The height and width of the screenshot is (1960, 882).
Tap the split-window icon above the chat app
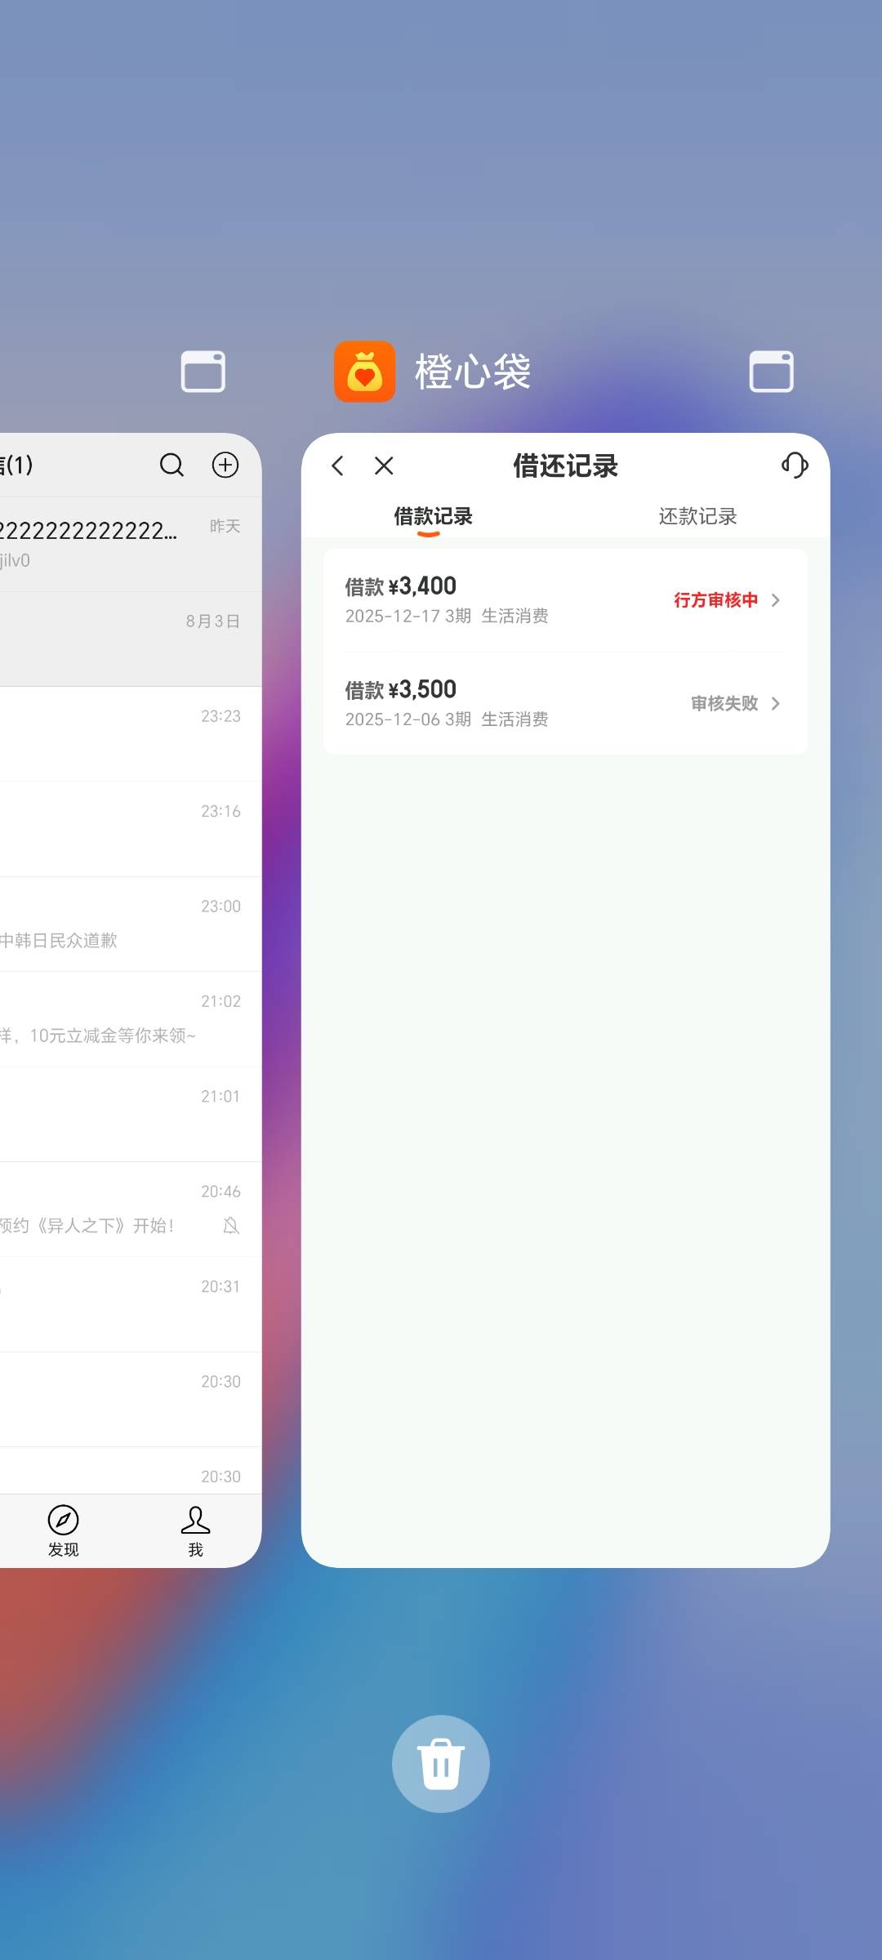click(203, 372)
